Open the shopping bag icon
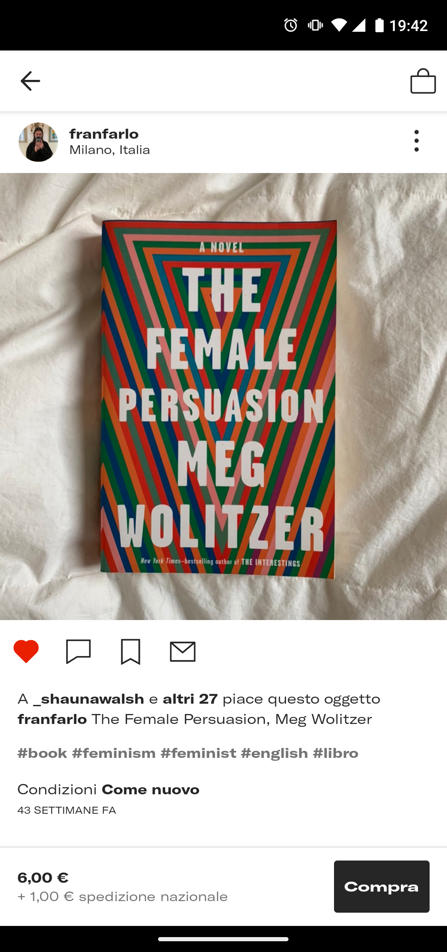The image size is (447, 952). 423,81
